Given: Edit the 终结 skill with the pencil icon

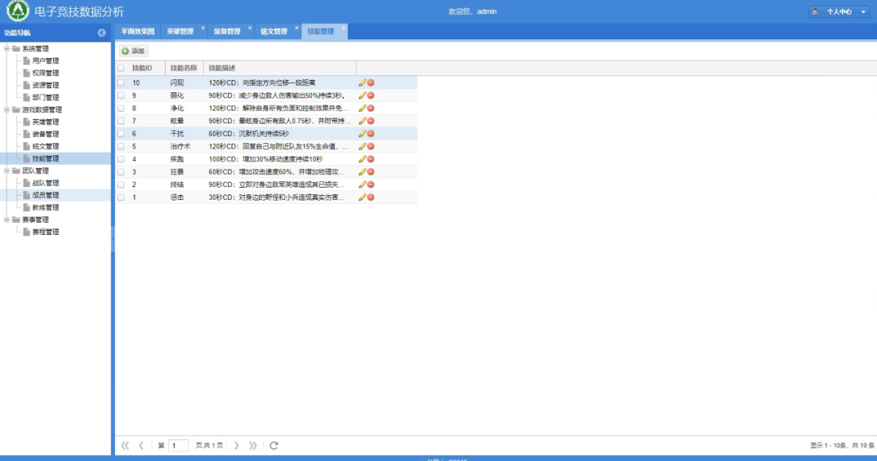Looking at the screenshot, I should (363, 184).
